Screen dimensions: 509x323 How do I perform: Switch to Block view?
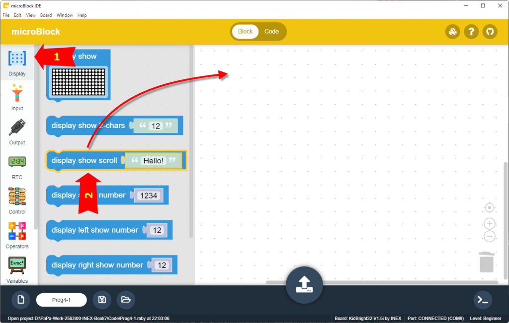pyautogui.click(x=245, y=31)
